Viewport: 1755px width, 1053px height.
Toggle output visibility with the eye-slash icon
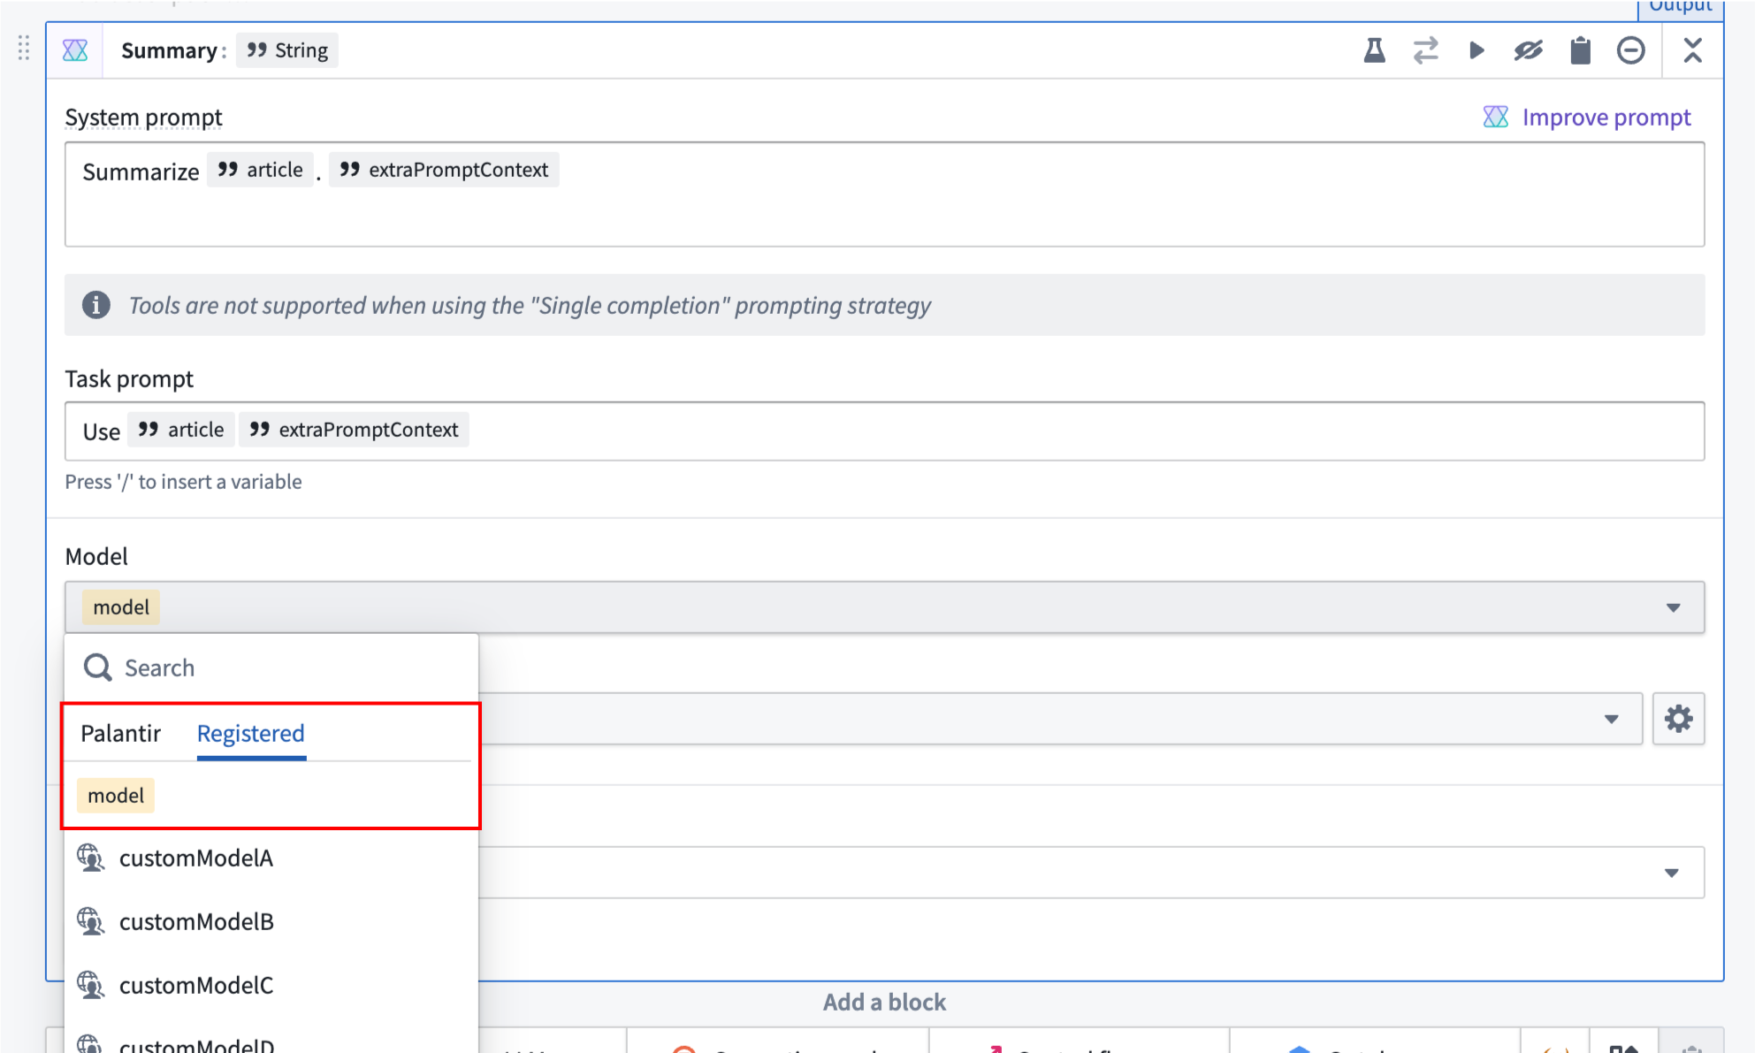pyautogui.click(x=1529, y=50)
